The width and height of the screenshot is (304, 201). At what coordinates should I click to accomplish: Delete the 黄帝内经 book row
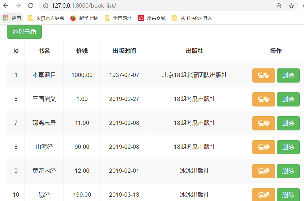click(288, 171)
